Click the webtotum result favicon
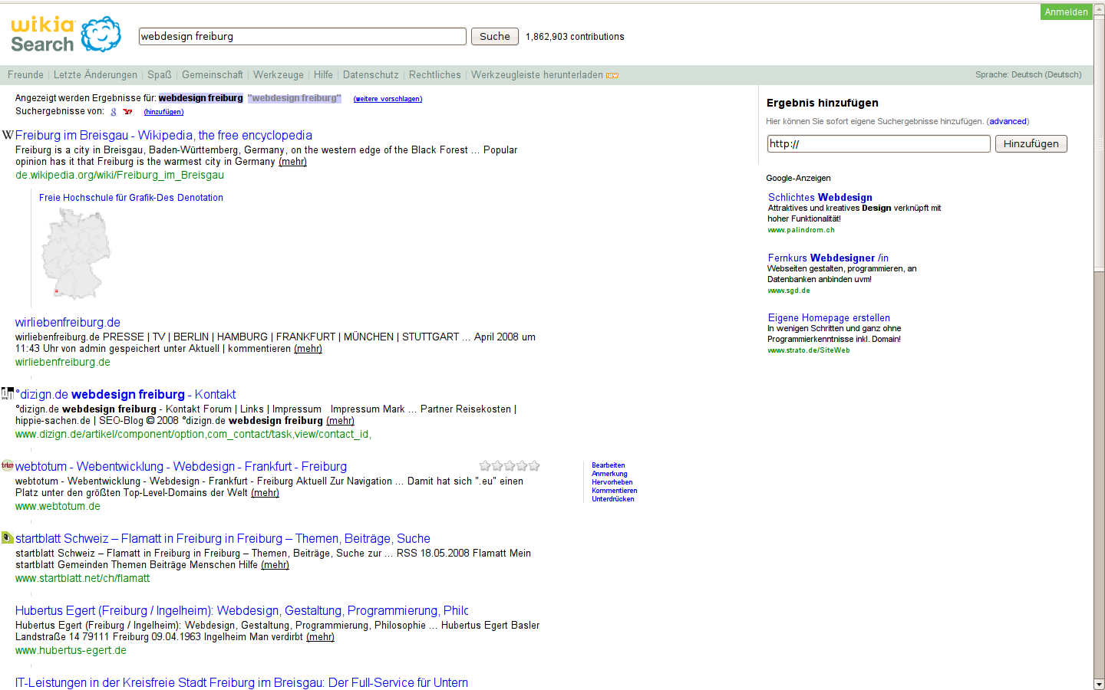 [8, 465]
